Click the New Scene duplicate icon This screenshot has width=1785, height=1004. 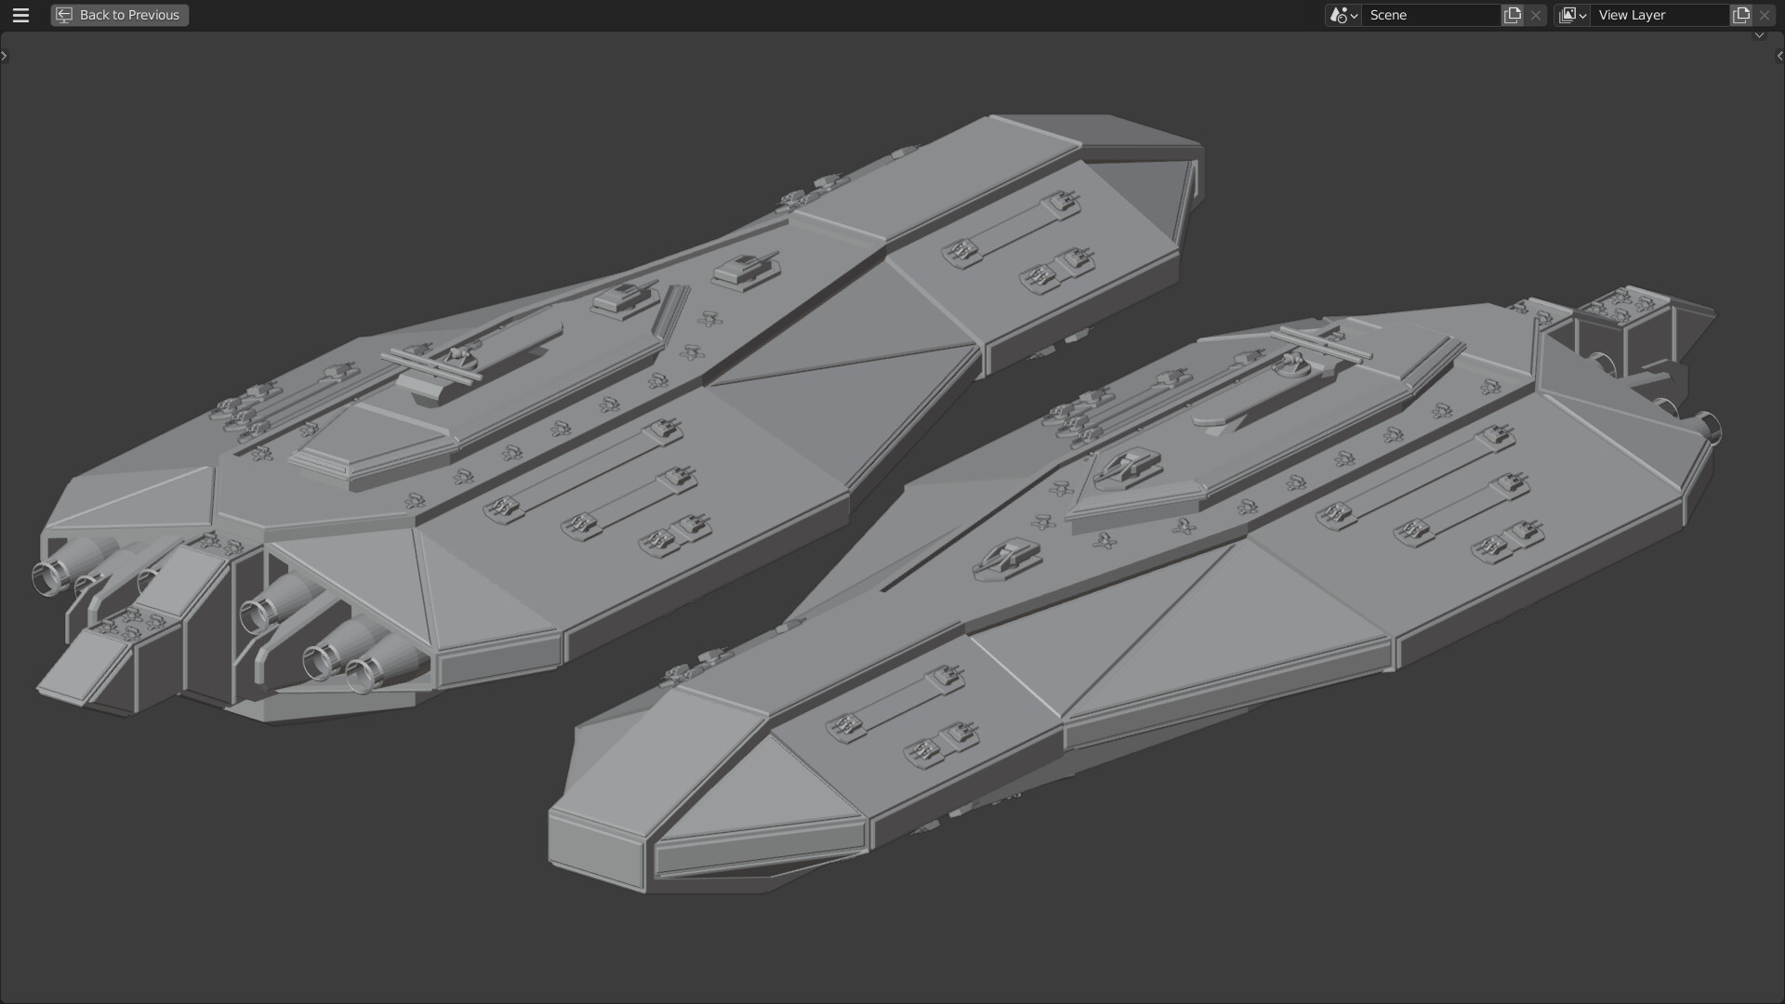[x=1513, y=15]
